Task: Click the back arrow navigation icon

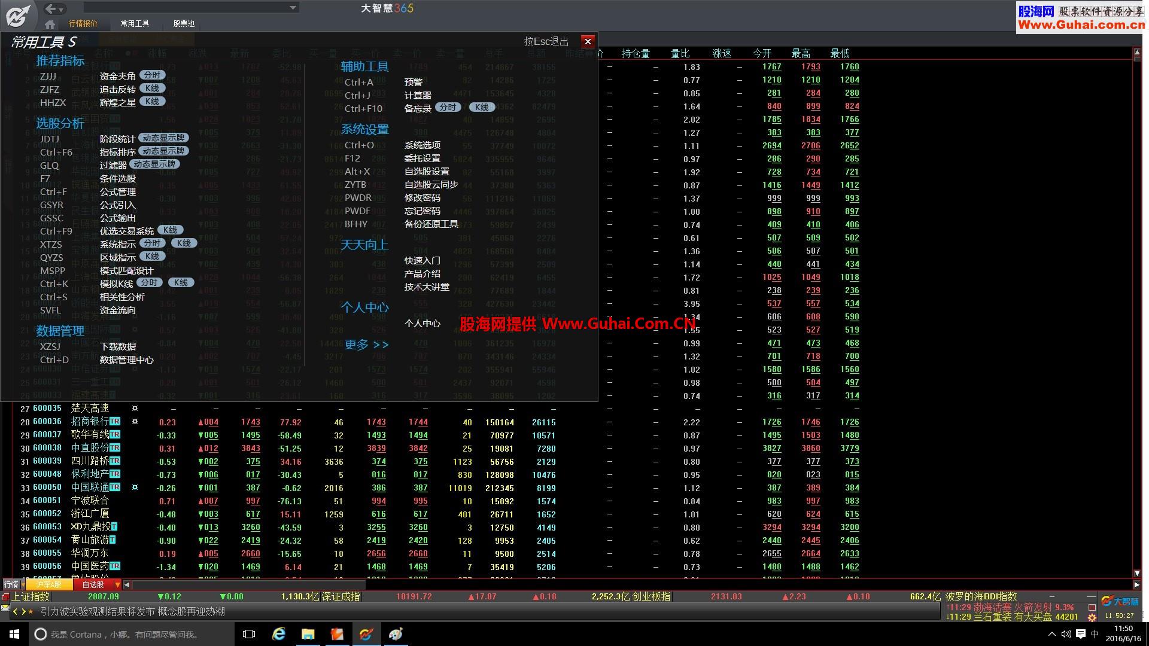Action: tap(50, 8)
